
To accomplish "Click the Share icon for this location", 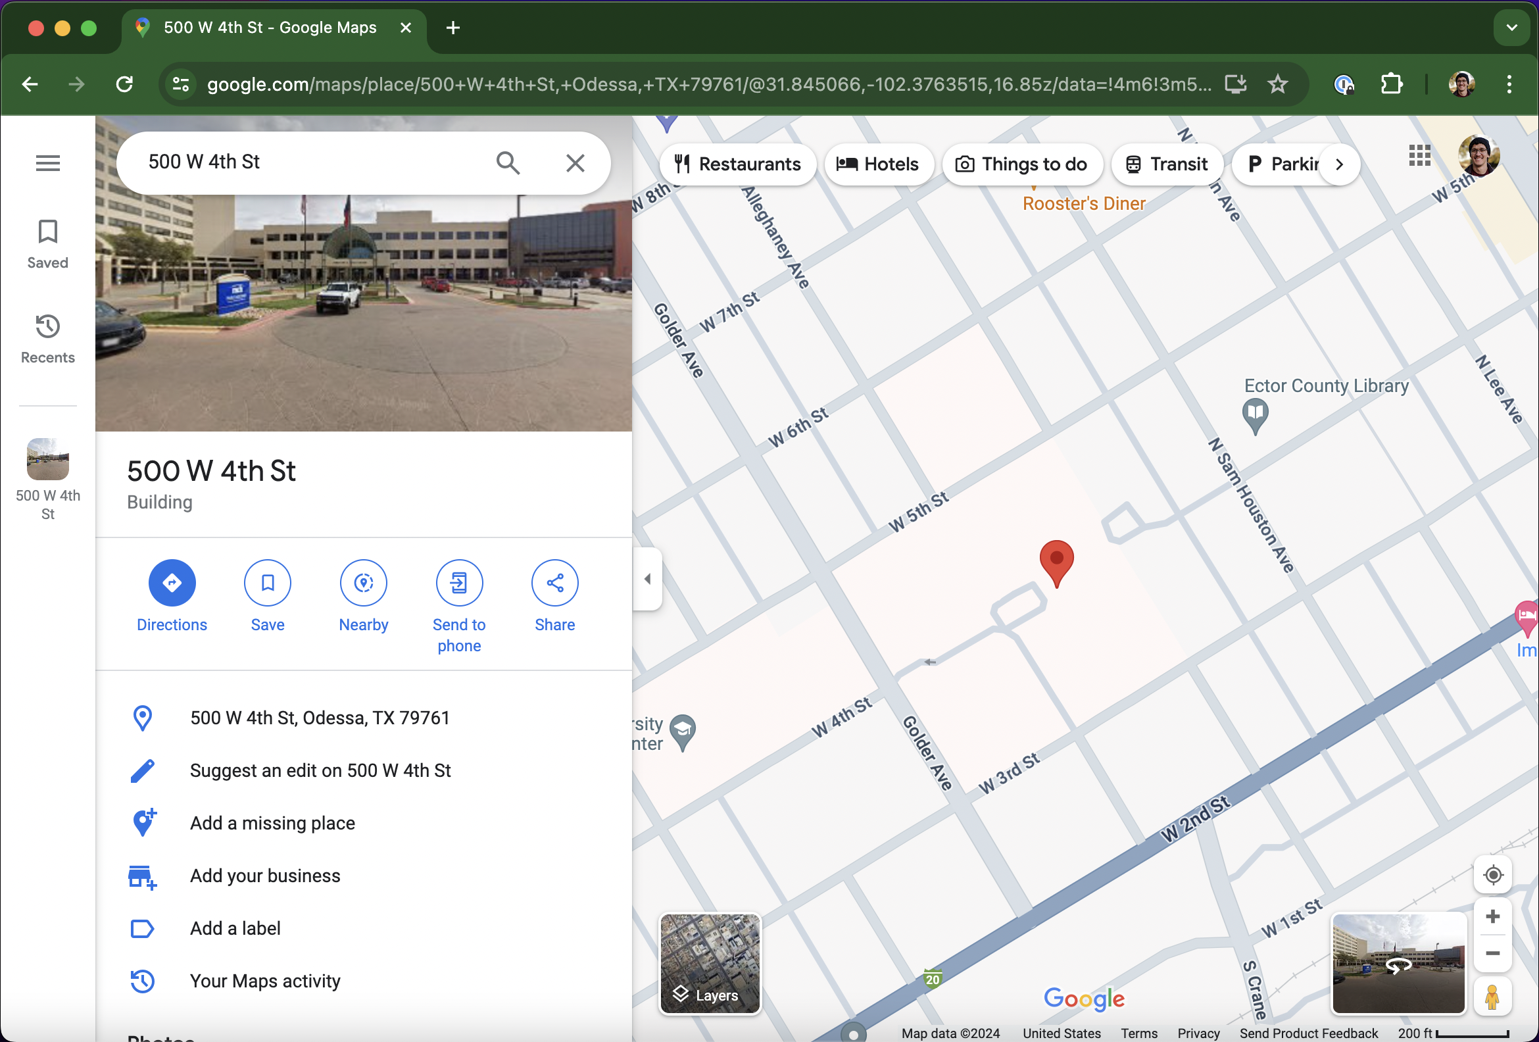I will coord(554,583).
